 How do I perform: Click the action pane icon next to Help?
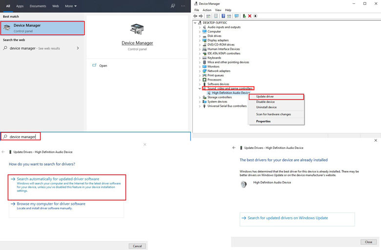229,16
